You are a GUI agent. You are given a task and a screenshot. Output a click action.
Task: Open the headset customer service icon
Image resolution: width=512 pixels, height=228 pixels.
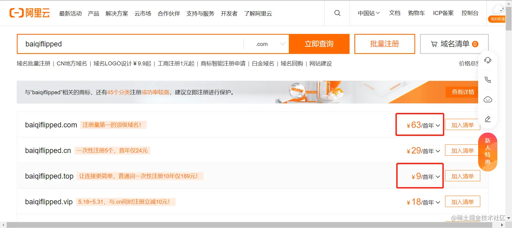click(488, 60)
